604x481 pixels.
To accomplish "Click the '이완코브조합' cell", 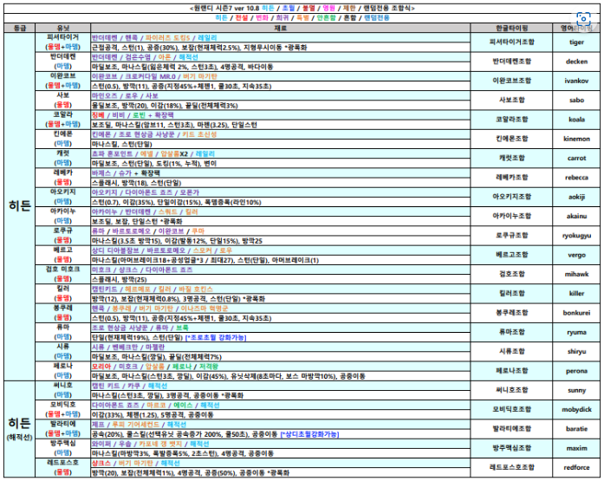I will (511, 81).
